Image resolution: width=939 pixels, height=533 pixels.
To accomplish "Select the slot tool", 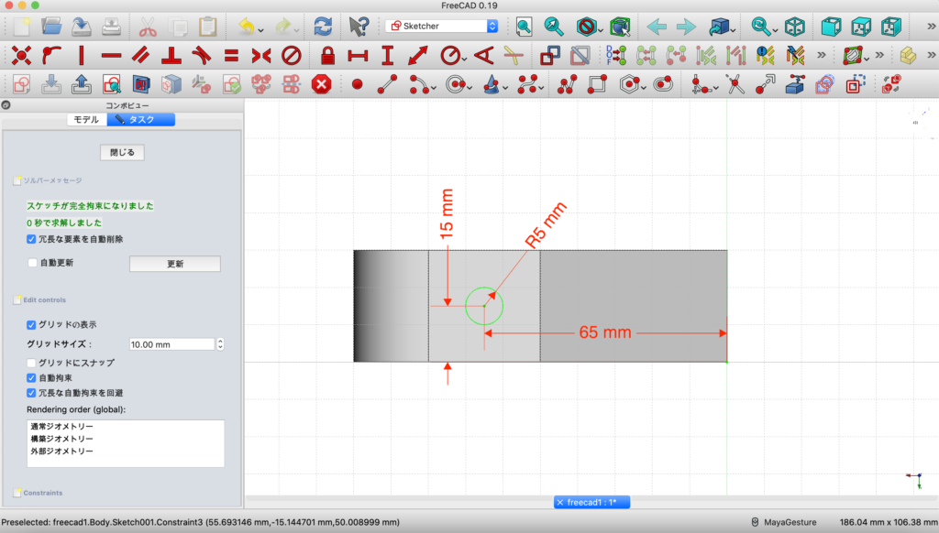I will tap(663, 84).
